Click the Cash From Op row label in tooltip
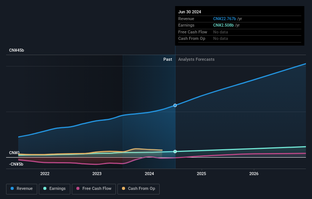Screen dimensions: 312x199 point(192,39)
